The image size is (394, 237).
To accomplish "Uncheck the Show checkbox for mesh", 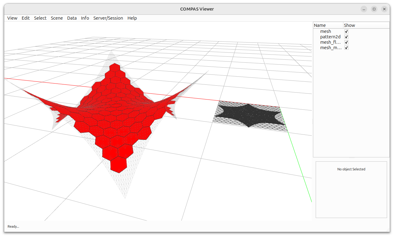I will tap(346, 31).
